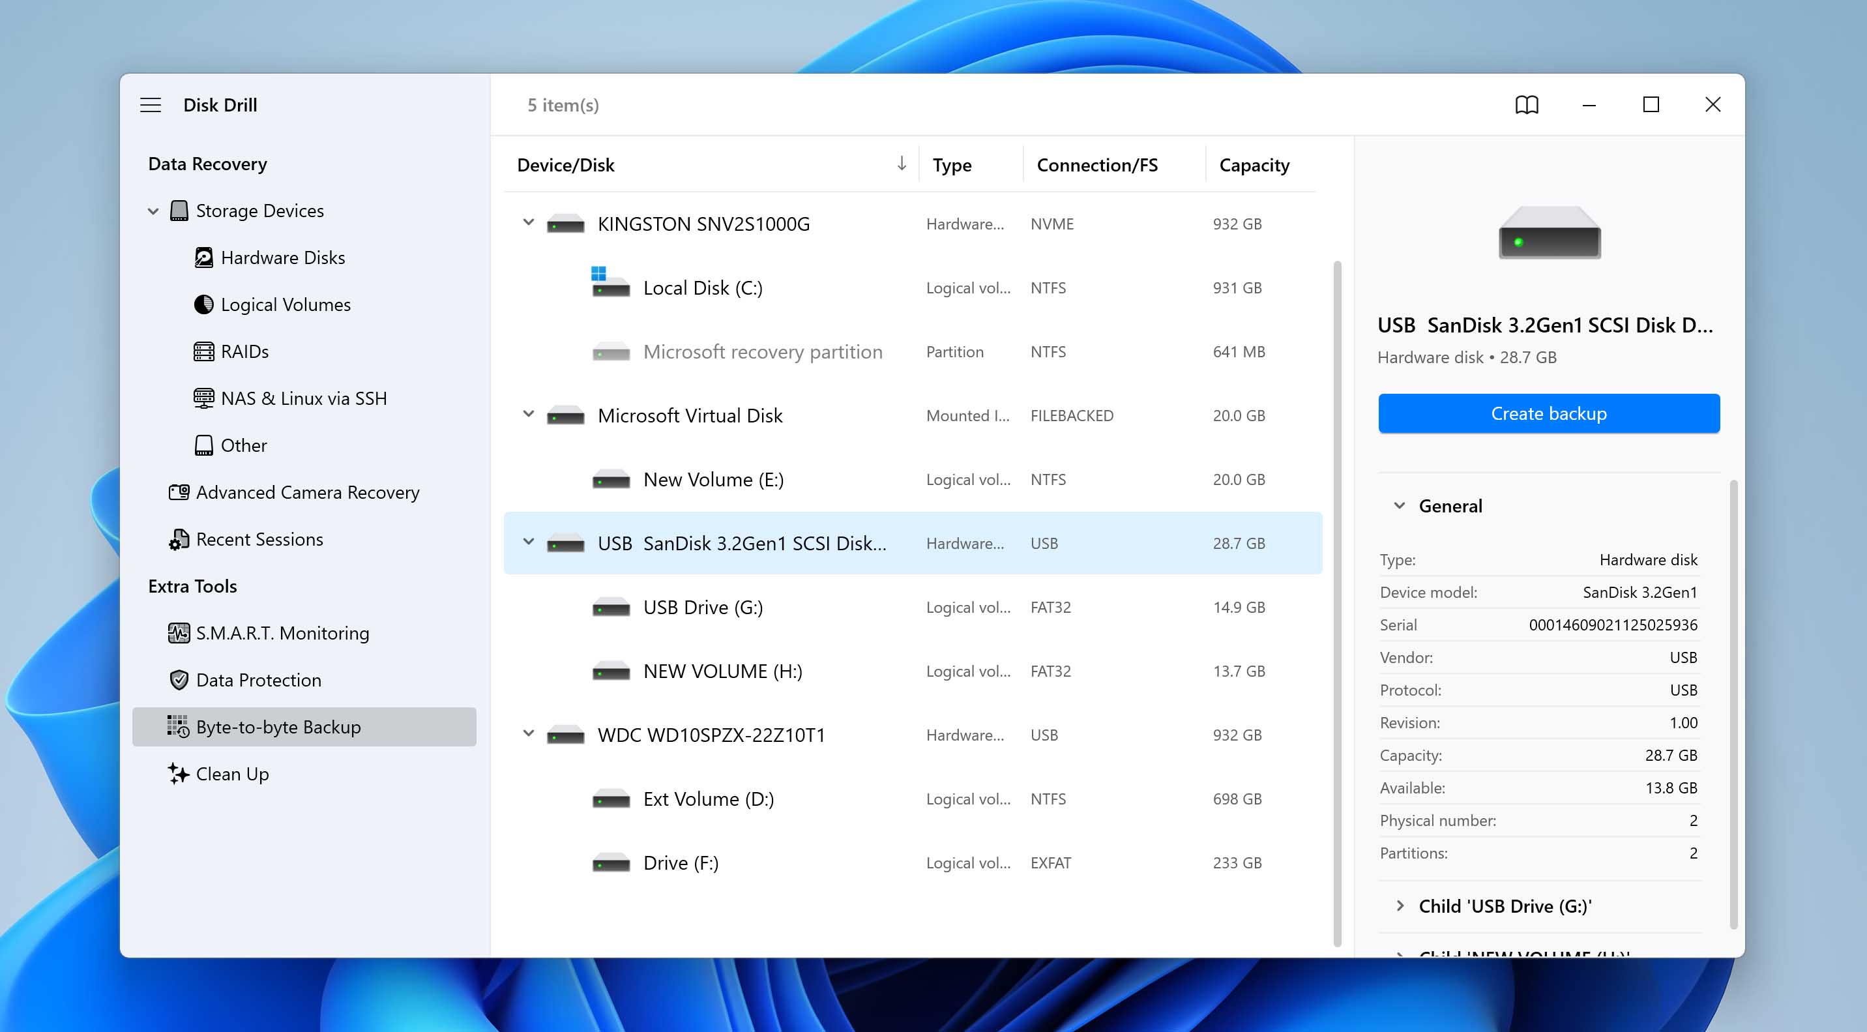This screenshot has width=1867, height=1032.
Task: Click the Device model SanDisk 3.2Gen1 value
Action: point(1639,592)
